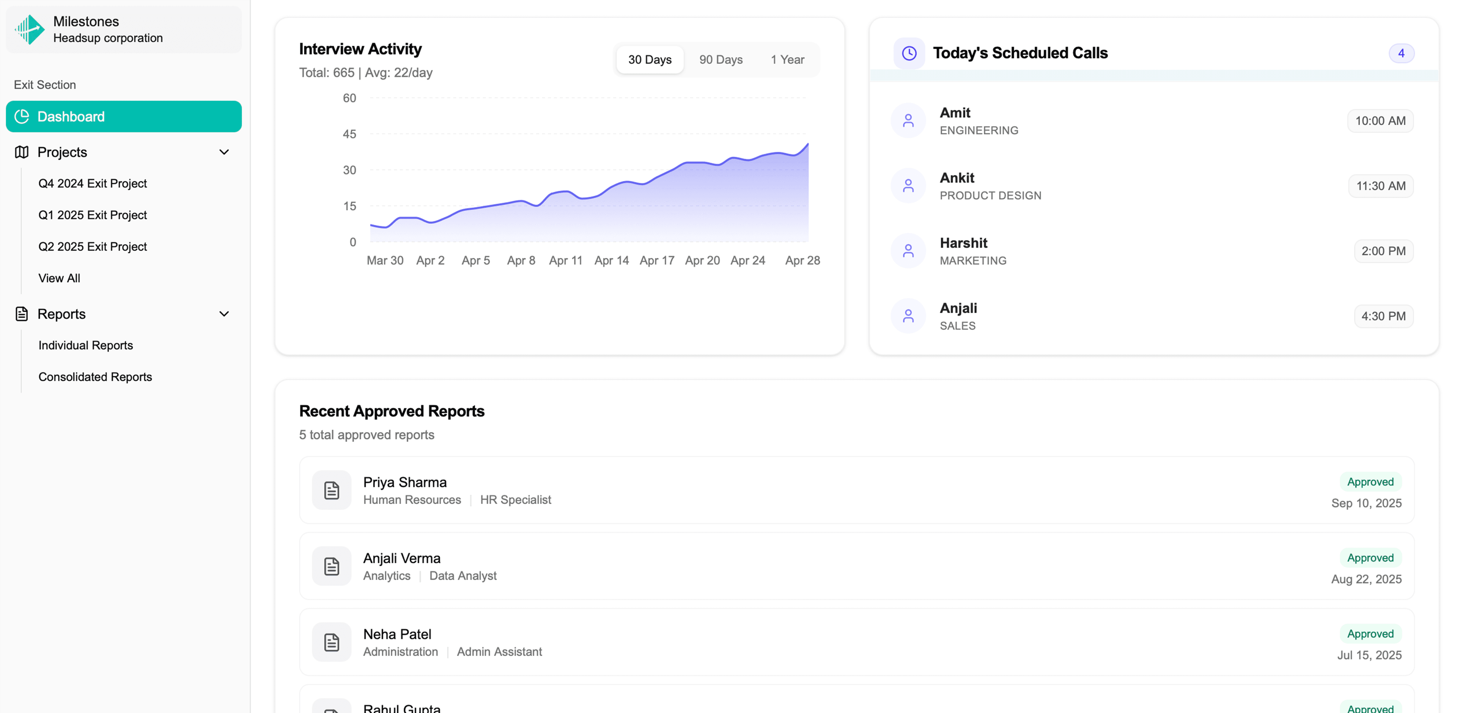
Task: Click the Interview Activity heading
Action: 360,49
